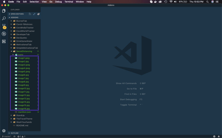Open the Terminal menu
This screenshot has height=138, width=222.
click(69, 2)
